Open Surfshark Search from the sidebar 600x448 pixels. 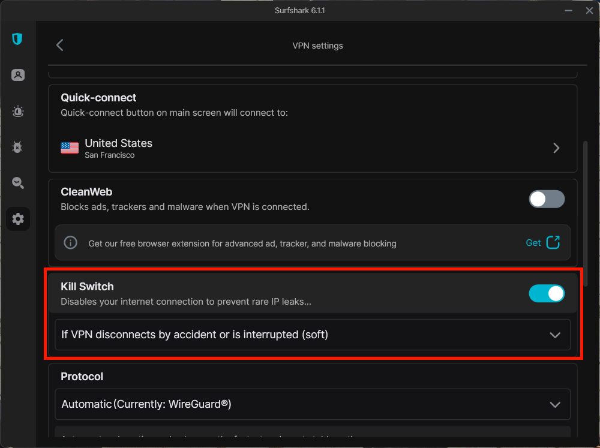[17, 183]
